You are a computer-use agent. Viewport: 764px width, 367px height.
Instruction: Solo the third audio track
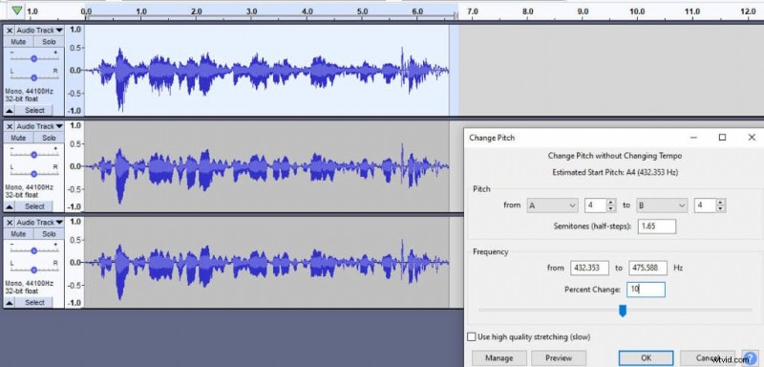pos(49,234)
